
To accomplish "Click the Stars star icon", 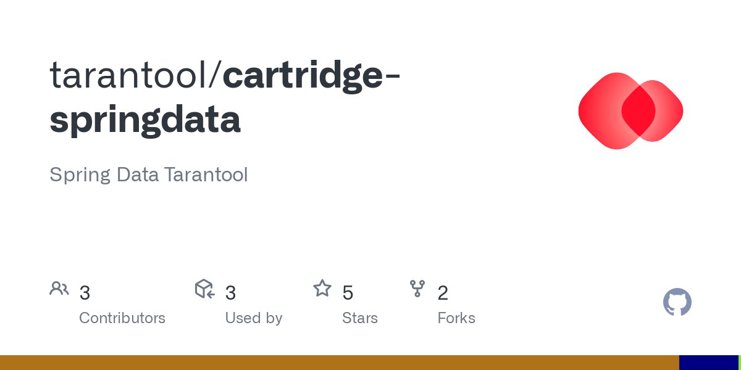I will coord(322,288).
